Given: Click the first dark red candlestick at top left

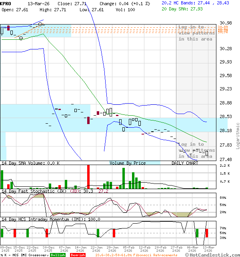Looking at the screenshot, I should pos(8,28).
